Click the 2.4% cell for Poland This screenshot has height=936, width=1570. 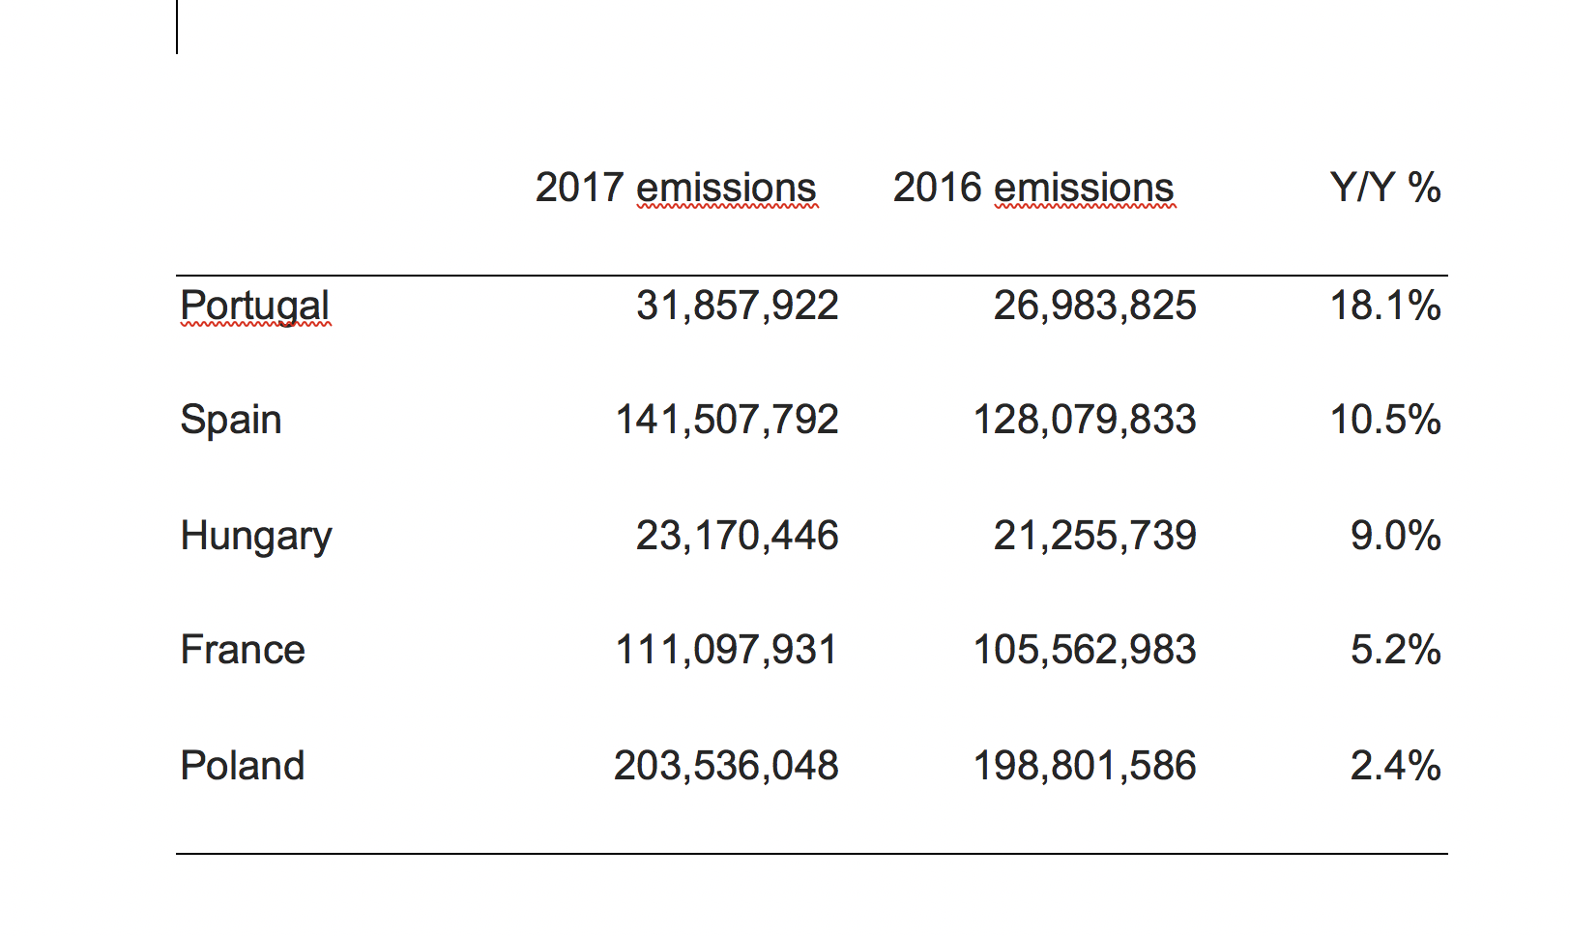click(x=1396, y=766)
